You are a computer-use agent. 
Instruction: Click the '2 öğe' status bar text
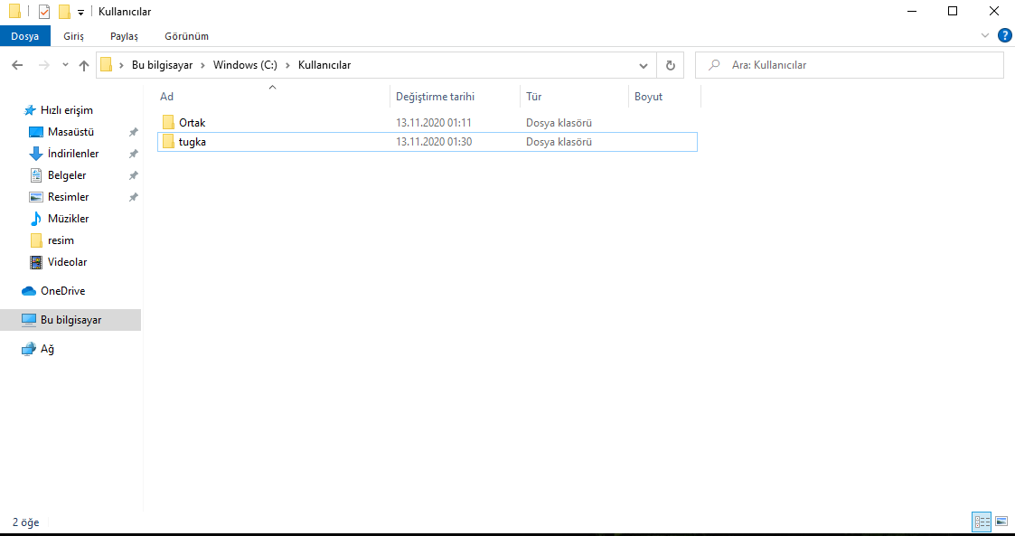tap(26, 522)
